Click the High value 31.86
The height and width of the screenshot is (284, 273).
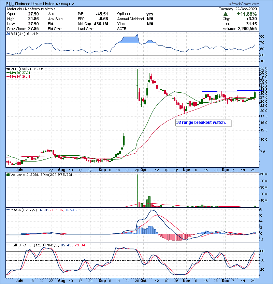pos(33,19)
